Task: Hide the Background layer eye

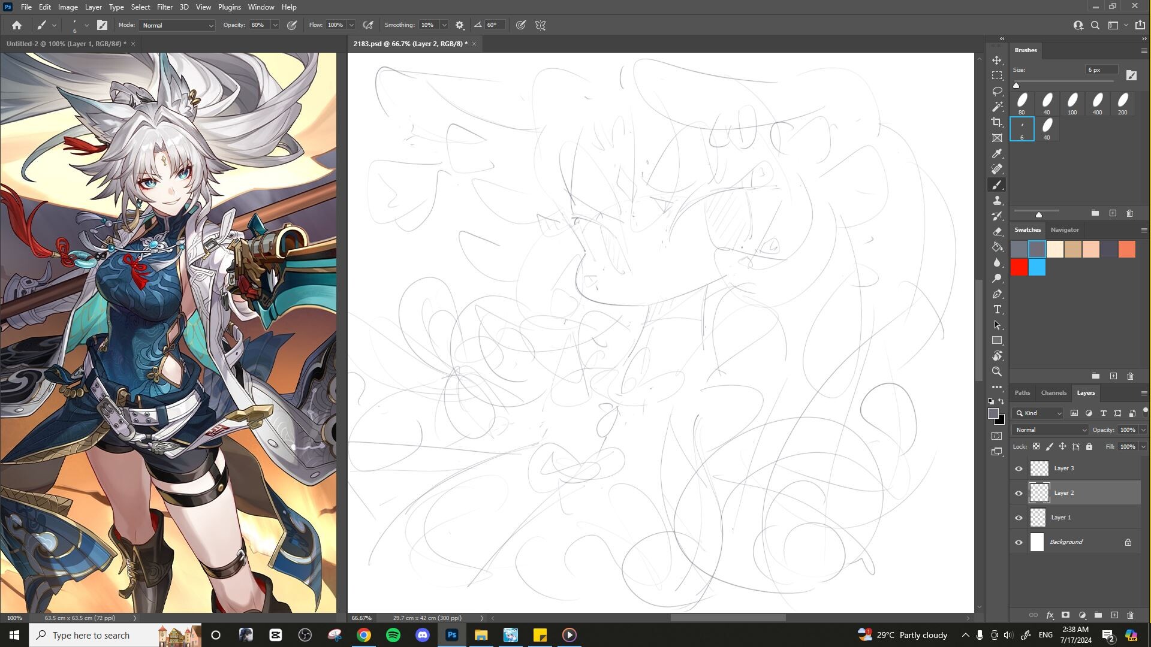Action: pyautogui.click(x=1019, y=542)
